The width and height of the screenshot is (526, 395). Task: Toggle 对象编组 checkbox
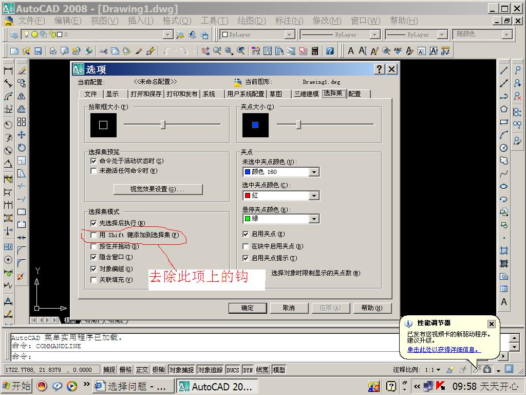pos(93,268)
